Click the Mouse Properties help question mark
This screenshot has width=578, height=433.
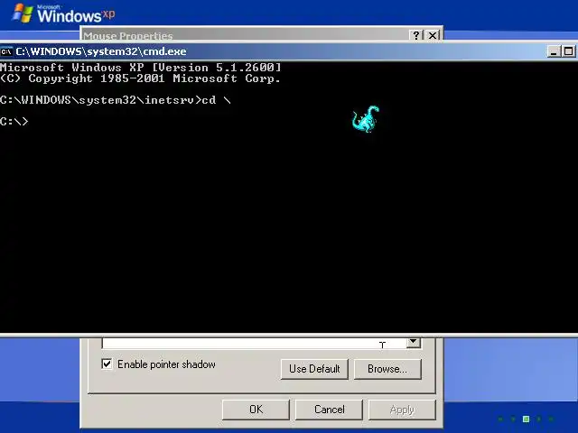click(416, 35)
